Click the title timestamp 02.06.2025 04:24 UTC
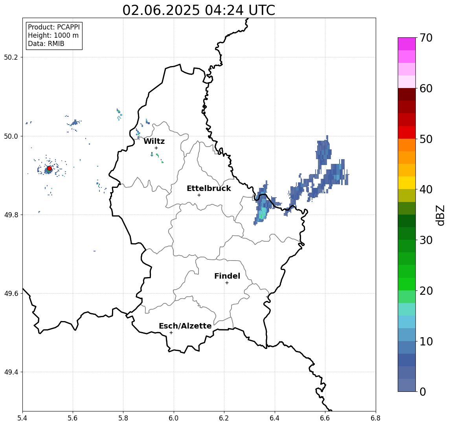Viewport: 450px width, 426px height. 198,10
